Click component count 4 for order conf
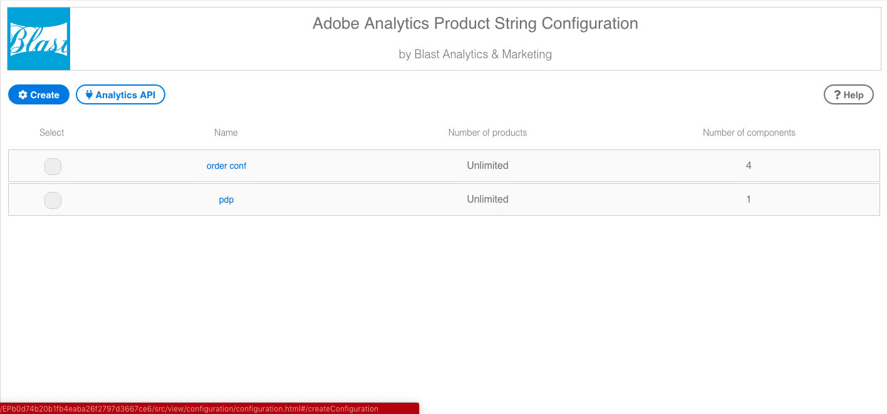Viewport: 887px width, 414px height. (749, 166)
